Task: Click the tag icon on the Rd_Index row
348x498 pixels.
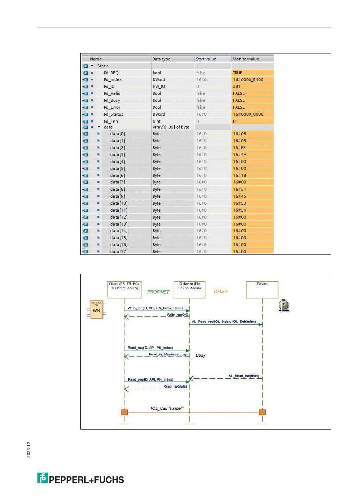Action: (85, 79)
